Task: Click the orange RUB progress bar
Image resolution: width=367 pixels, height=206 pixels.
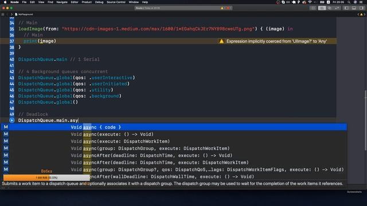Action: [x=46, y=178]
